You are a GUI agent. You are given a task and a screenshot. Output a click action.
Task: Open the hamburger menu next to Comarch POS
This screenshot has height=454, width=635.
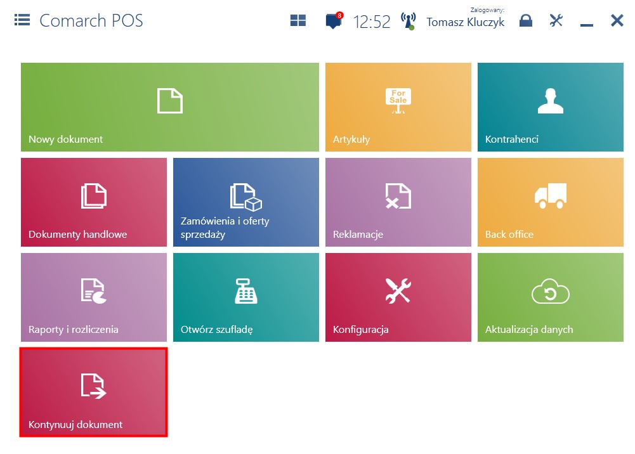22,20
